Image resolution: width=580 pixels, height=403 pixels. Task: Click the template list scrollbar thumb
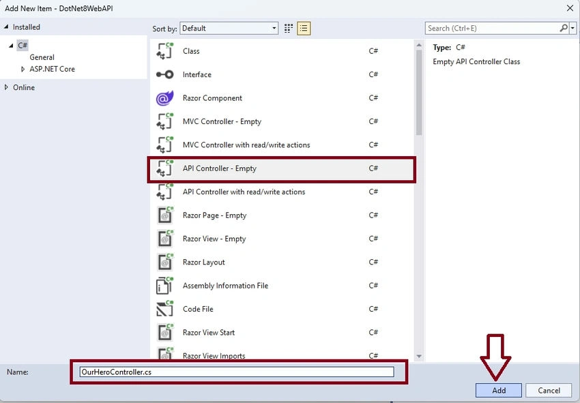point(419,93)
